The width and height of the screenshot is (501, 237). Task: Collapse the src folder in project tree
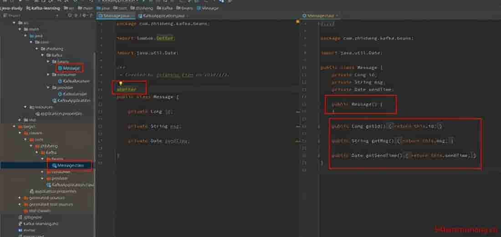pos(14,22)
